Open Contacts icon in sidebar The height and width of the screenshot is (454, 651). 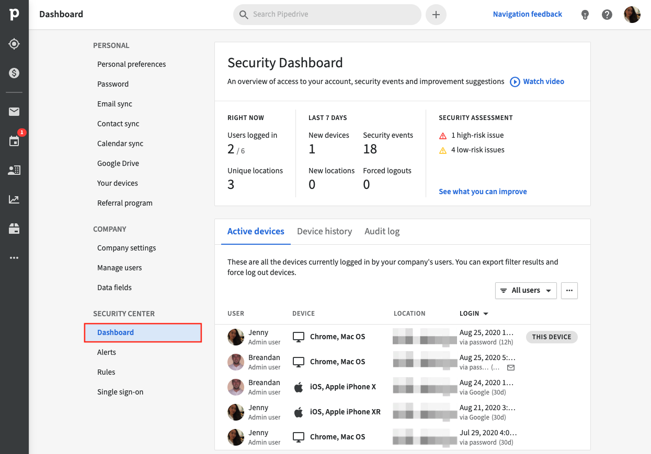pyautogui.click(x=14, y=170)
